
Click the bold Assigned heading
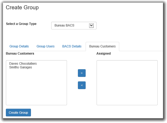104,54
